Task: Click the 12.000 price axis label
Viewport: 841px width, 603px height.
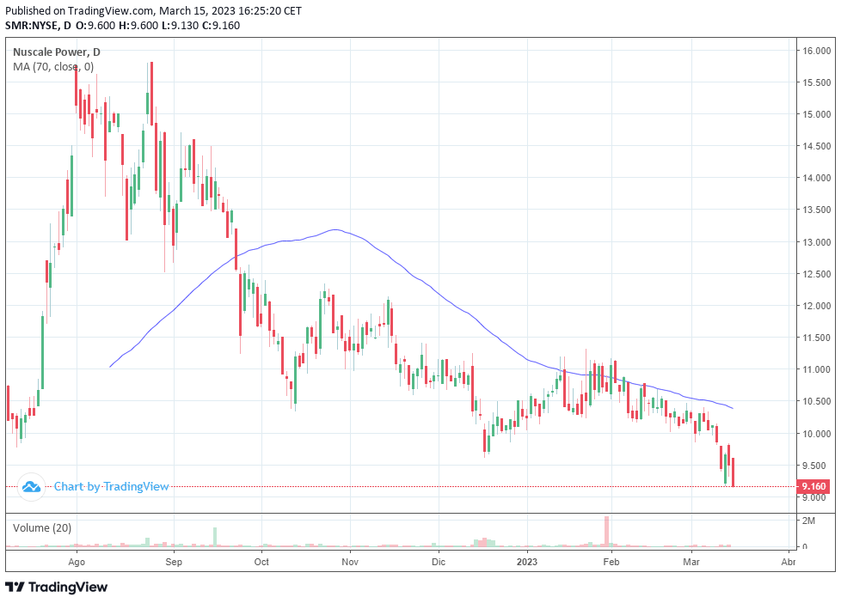Action: coord(816,306)
